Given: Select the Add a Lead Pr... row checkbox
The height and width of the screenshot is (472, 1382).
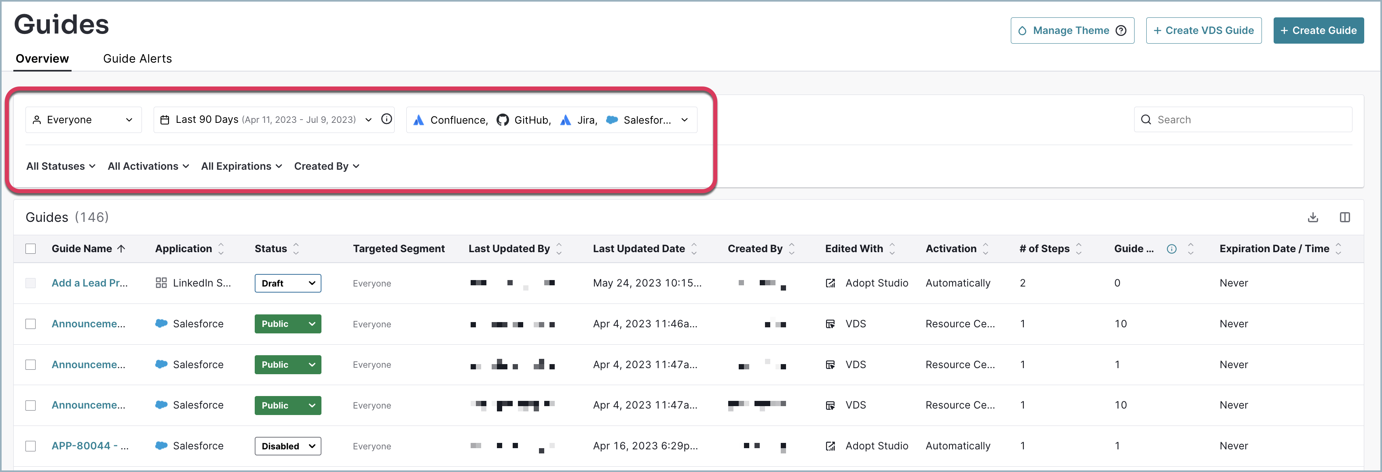Looking at the screenshot, I should (31, 283).
